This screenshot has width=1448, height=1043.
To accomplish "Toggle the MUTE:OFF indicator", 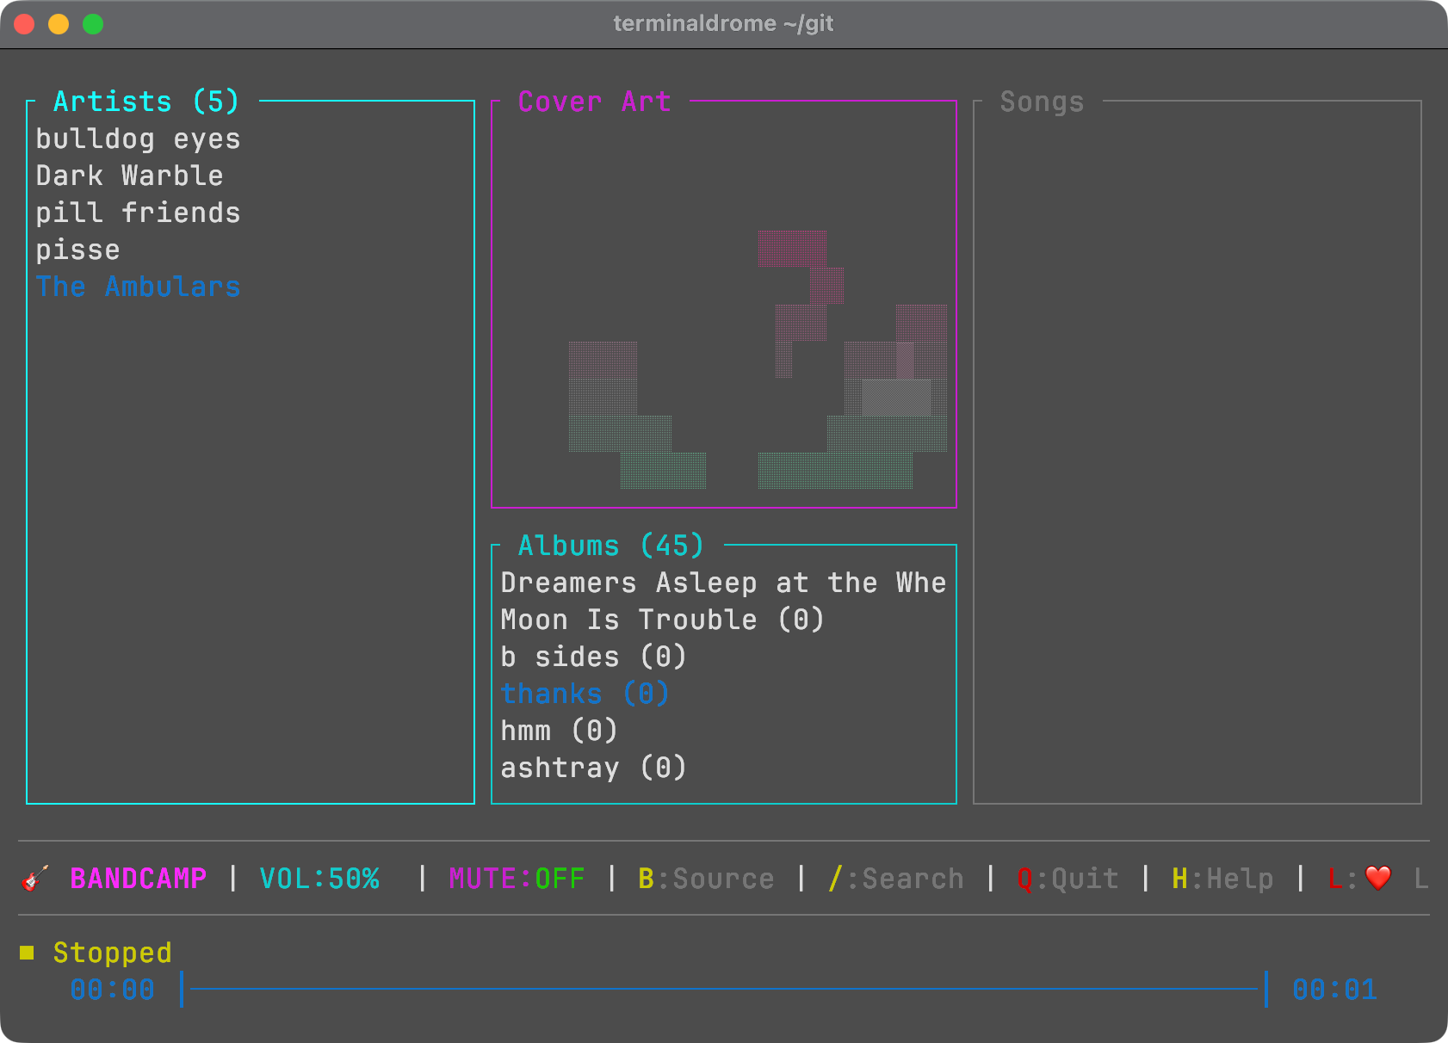I will click(517, 879).
